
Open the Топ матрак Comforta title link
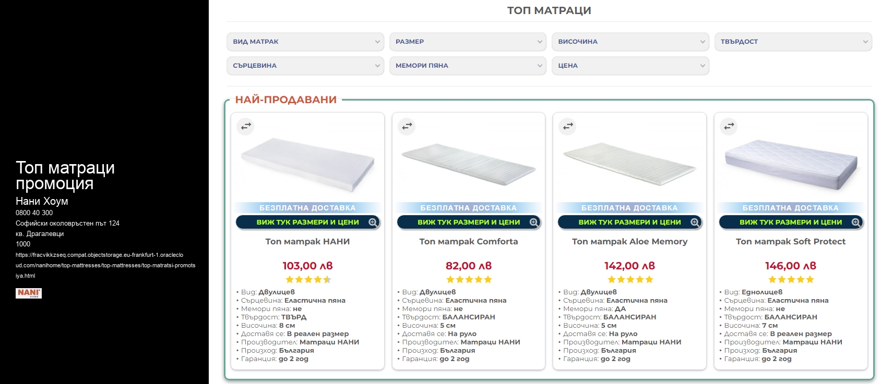(469, 241)
